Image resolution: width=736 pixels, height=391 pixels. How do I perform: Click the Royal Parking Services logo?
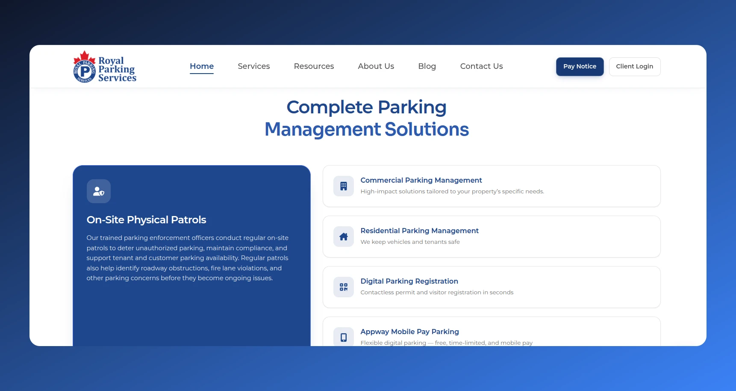(105, 67)
